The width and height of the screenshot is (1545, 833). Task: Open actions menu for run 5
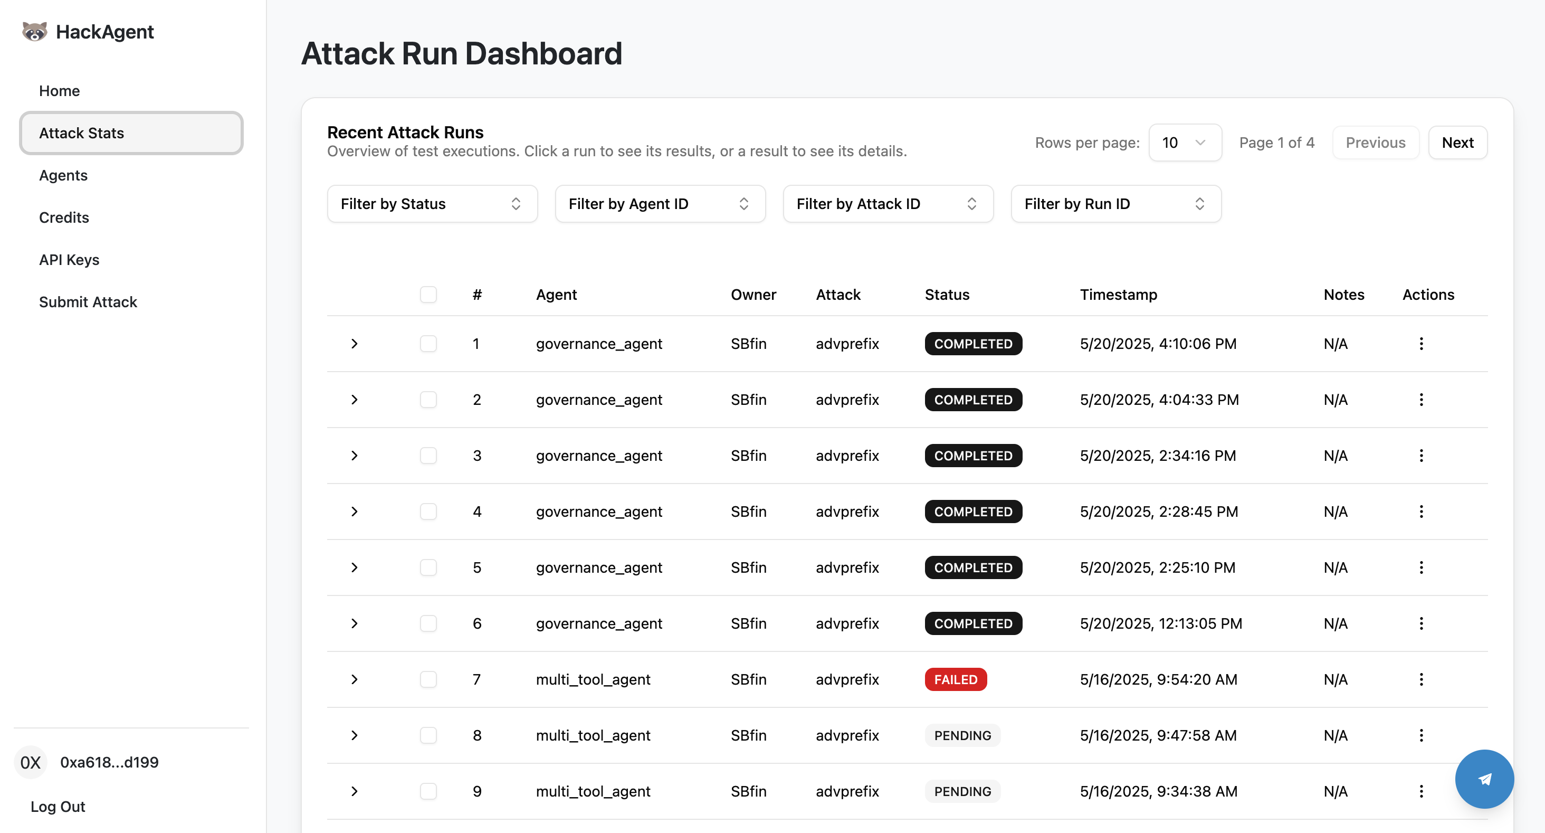click(x=1421, y=567)
